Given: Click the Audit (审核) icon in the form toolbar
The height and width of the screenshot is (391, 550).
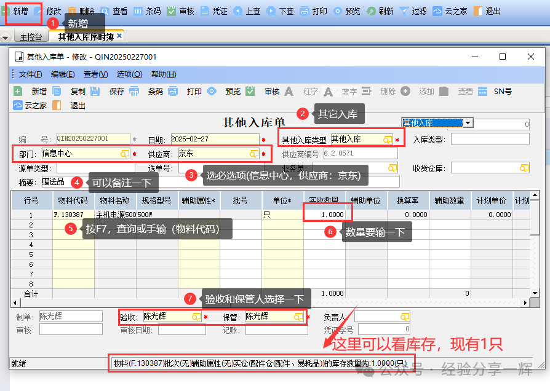Looking at the screenshot, I should pyautogui.click(x=250, y=91).
